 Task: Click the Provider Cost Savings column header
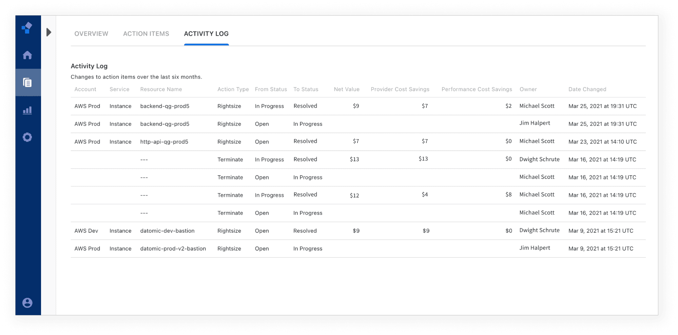(x=400, y=89)
